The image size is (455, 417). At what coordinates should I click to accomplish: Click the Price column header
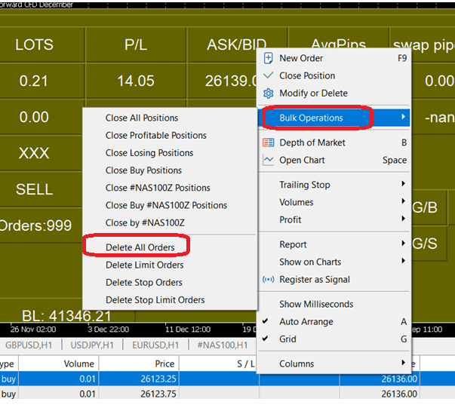pyautogui.click(x=139, y=363)
